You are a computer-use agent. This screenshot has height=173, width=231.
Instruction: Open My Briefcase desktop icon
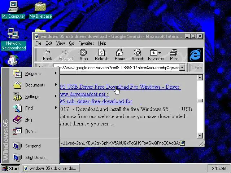40,10
